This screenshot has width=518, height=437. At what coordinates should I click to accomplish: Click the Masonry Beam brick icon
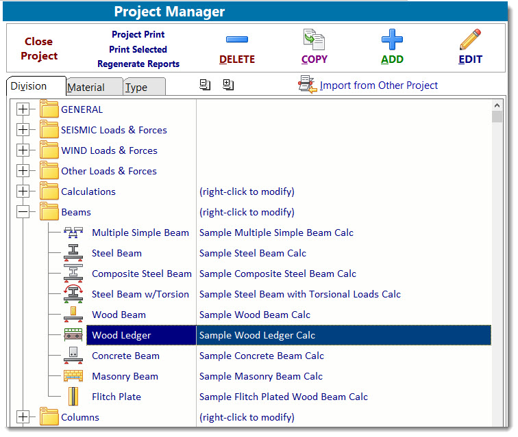click(73, 376)
